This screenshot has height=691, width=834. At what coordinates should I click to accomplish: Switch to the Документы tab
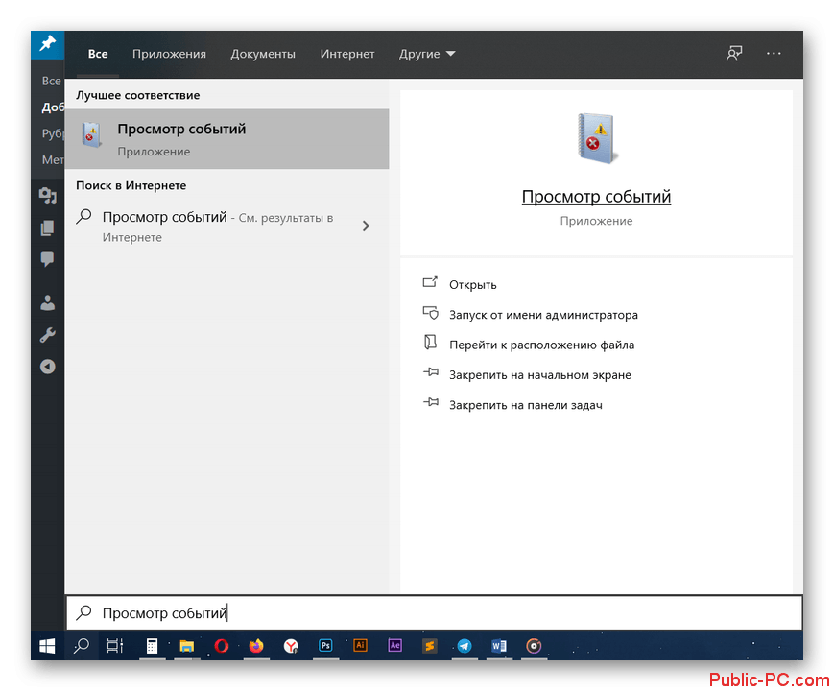[x=263, y=54]
